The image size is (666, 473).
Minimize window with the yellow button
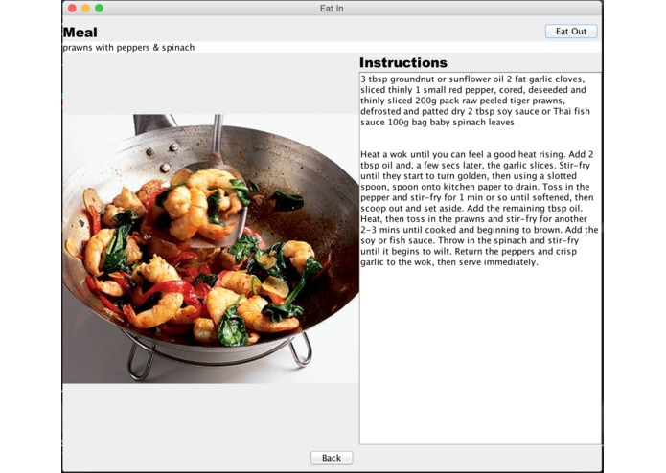point(86,8)
